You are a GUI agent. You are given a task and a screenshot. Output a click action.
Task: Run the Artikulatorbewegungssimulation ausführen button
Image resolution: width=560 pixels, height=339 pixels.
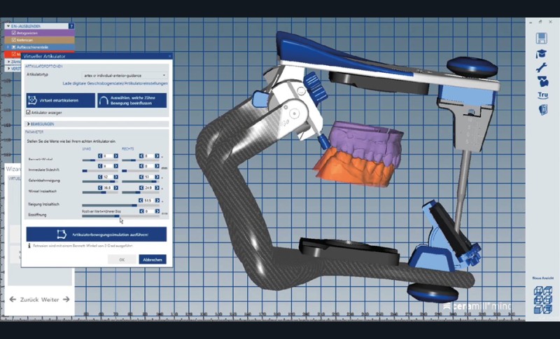(x=97, y=234)
